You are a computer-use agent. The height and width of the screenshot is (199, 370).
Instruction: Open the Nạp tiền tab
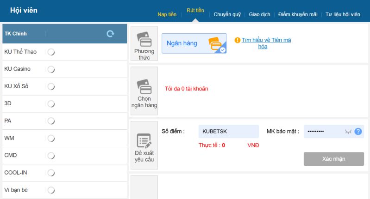[x=167, y=14]
